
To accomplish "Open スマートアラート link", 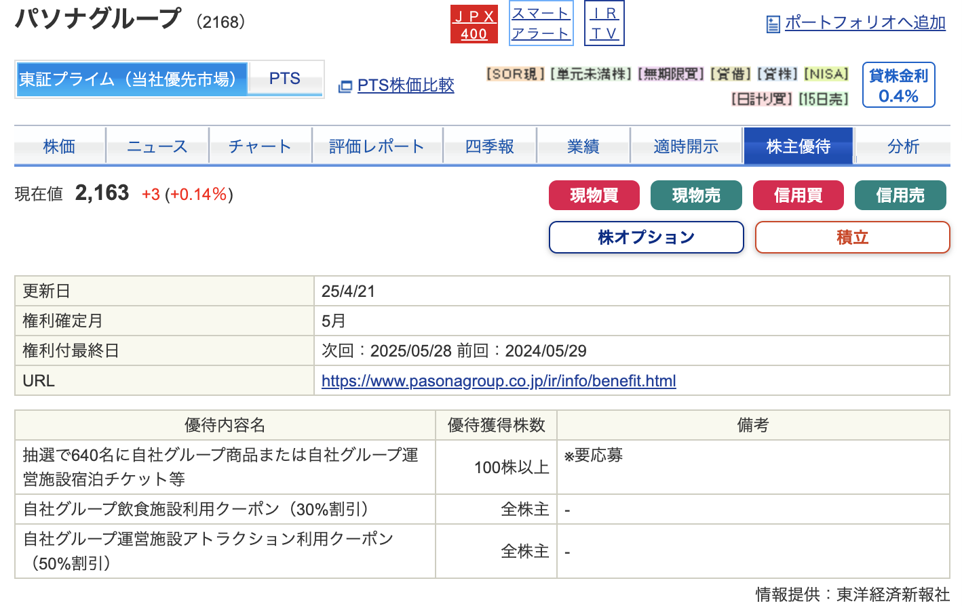I will coord(541,24).
